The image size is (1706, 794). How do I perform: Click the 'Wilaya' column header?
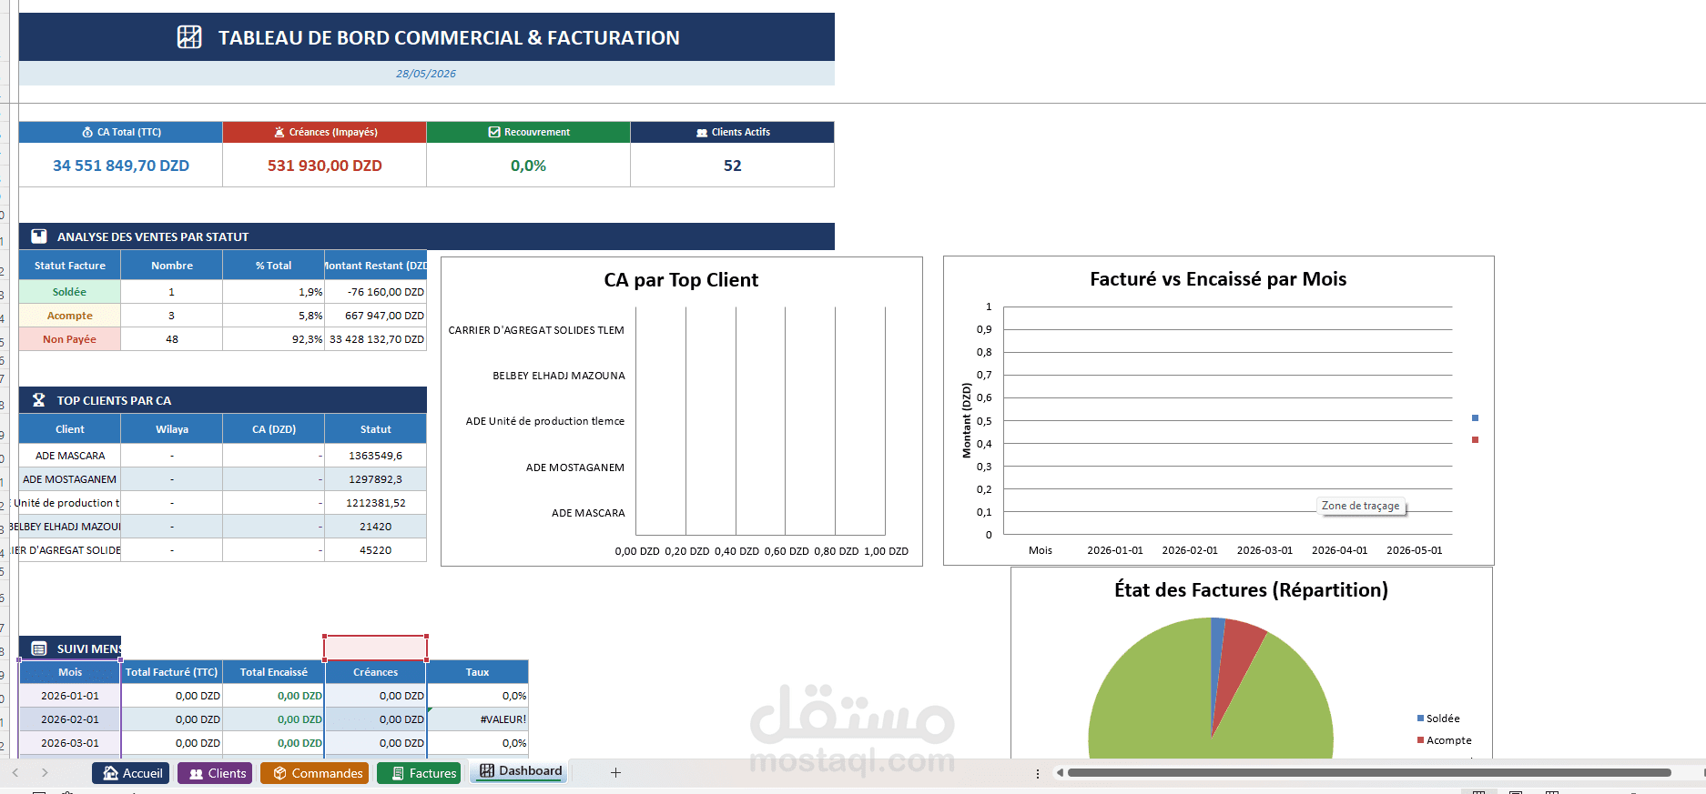coord(172,429)
